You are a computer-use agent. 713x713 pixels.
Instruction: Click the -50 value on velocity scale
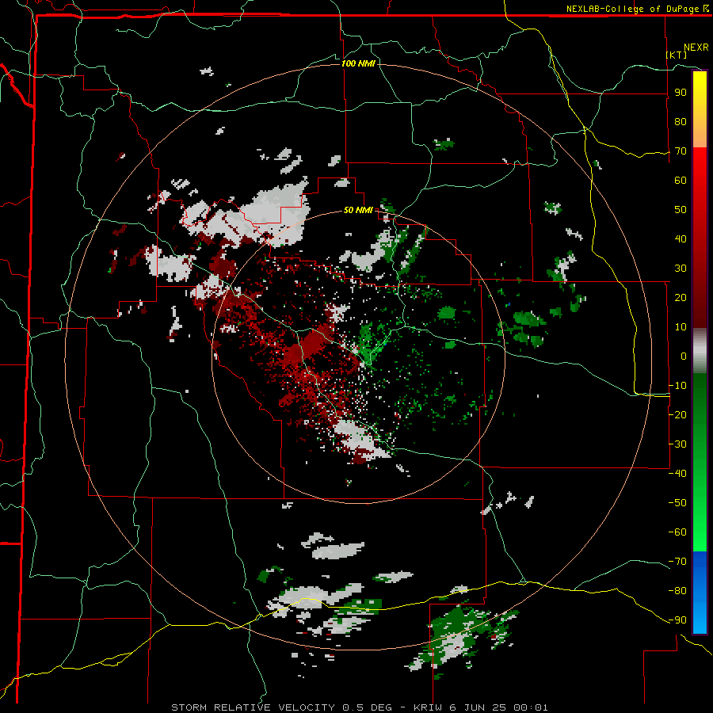(677, 503)
